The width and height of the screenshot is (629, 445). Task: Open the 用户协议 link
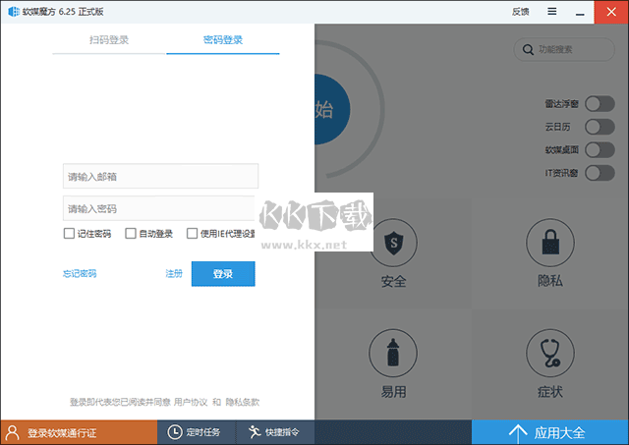pyautogui.click(x=191, y=402)
